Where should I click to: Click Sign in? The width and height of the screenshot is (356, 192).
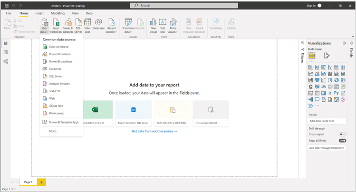click(314, 6)
